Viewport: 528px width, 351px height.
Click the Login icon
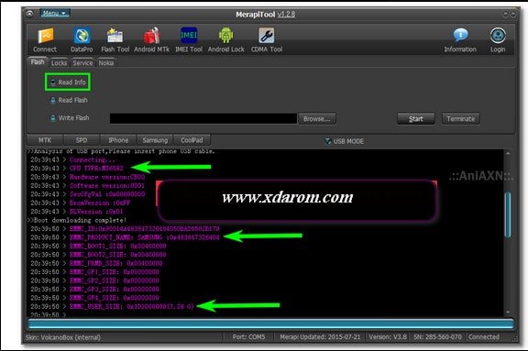(x=498, y=39)
